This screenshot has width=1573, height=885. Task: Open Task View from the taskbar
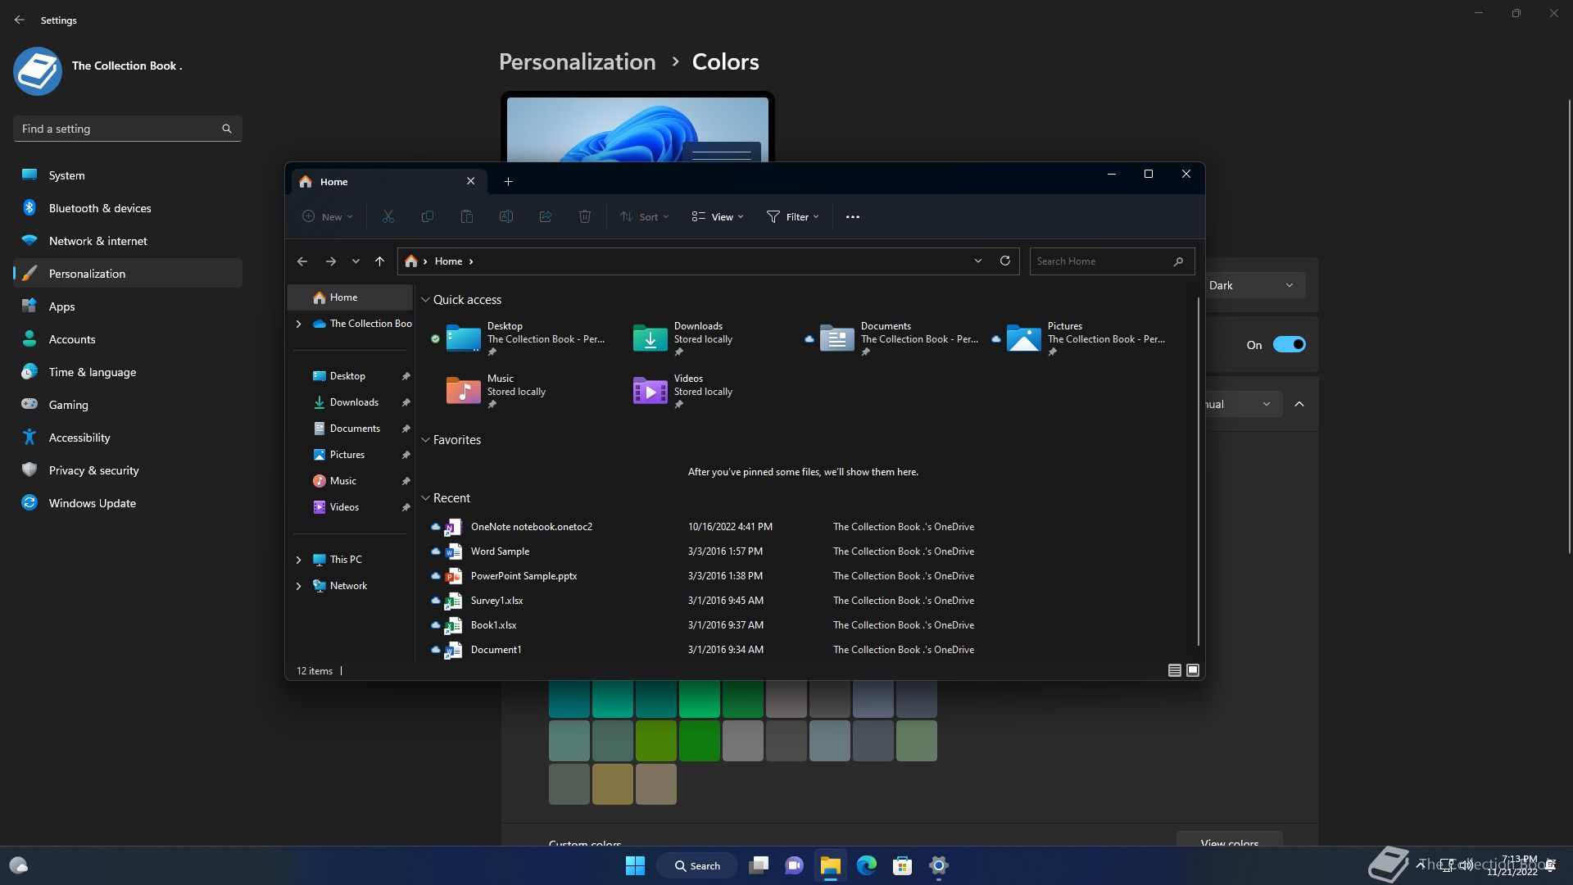759,865
